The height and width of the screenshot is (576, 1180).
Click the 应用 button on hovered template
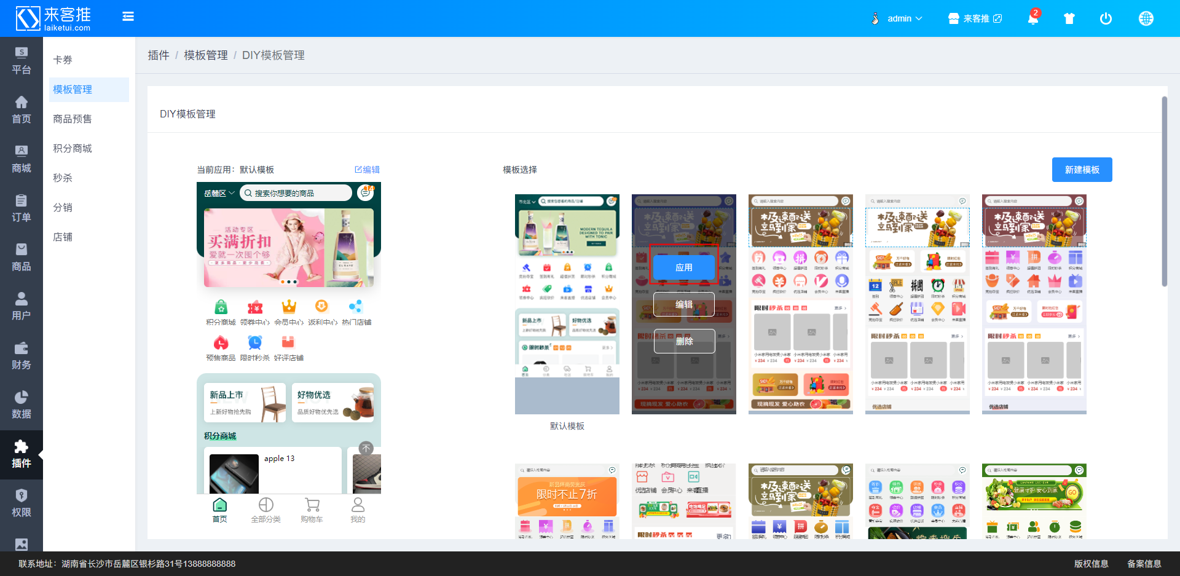click(684, 267)
